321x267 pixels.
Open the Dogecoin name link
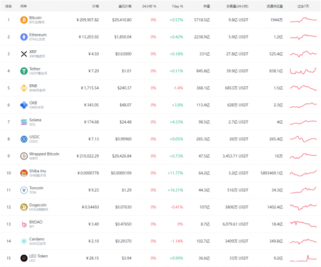[38, 205]
